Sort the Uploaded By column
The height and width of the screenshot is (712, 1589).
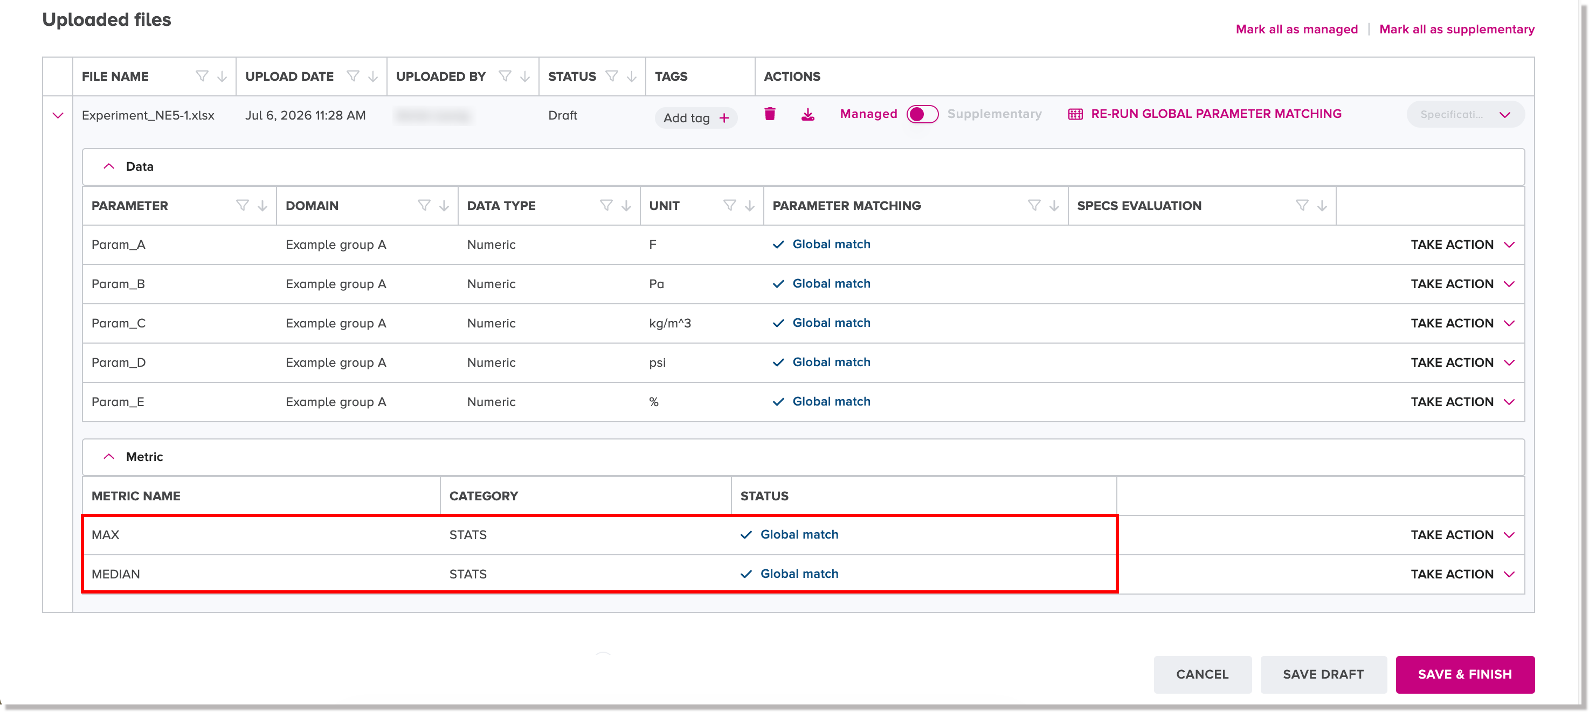525,76
